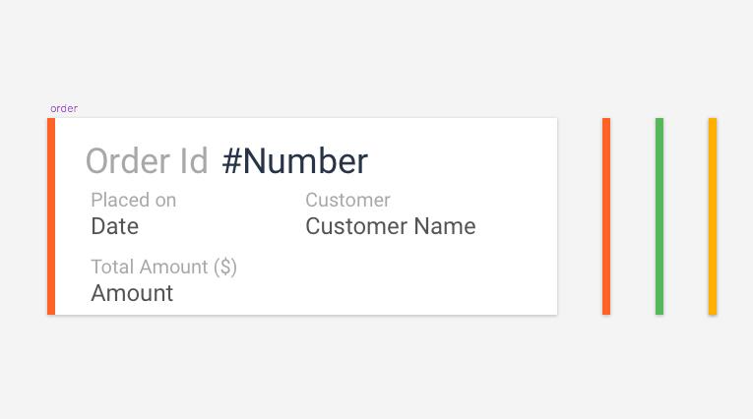Click the "Customer Name" value text

click(390, 226)
